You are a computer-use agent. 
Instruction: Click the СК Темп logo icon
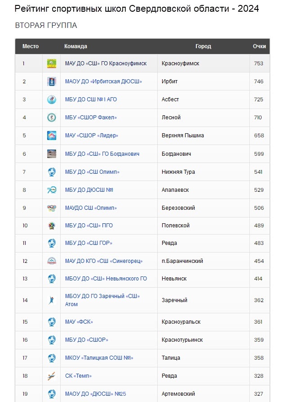51,376
